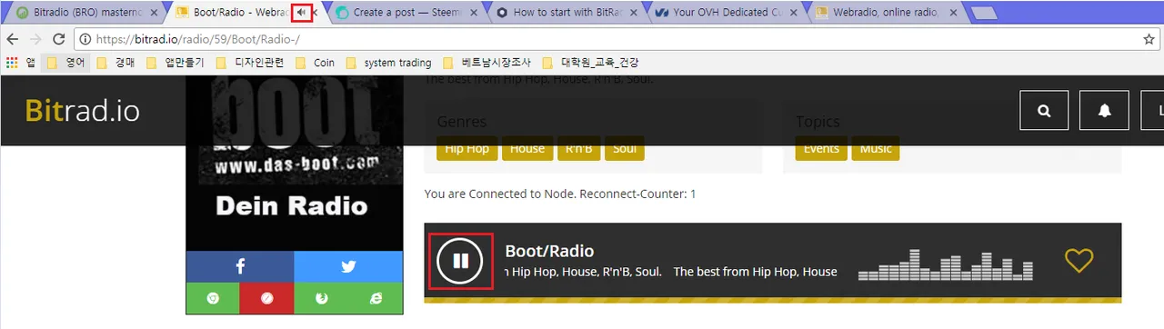Select the Soul genre tag
This screenshot has width=1164, height=329.
(625, 149)
